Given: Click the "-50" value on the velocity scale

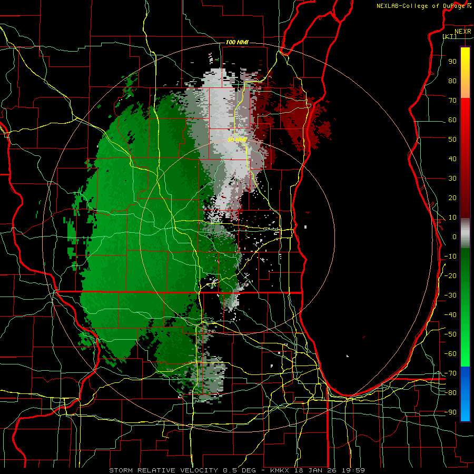Looking at the screenshot, I should point(450,334).
